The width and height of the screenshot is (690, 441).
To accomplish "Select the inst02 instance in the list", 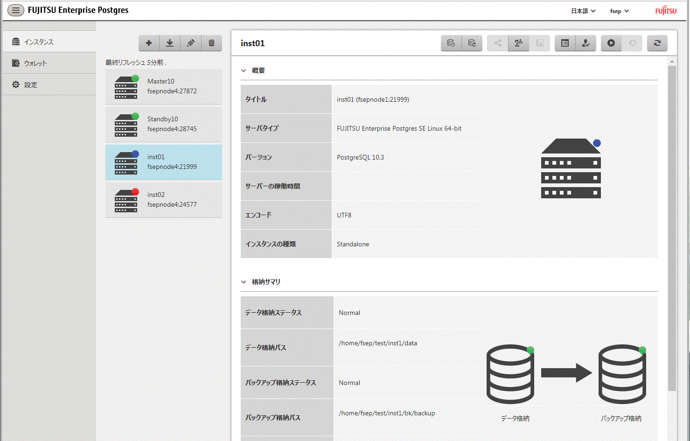I will pos(164,200).
